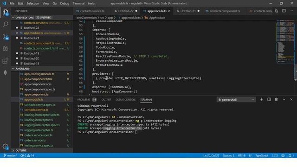Open the Debug menu
Viewport: 297px width, 167px height.
65,3
